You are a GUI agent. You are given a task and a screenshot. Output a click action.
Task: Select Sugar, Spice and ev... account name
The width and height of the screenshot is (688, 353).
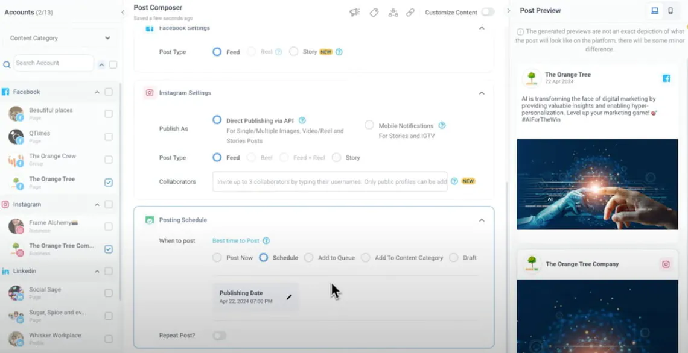(57, 312)
